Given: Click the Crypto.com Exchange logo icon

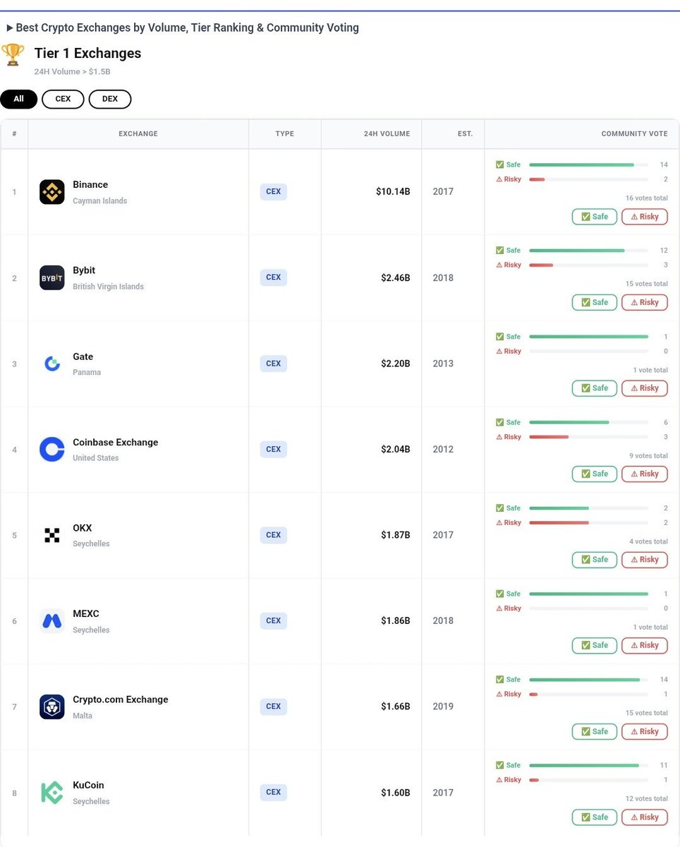Looking at the screenshot, I should point(52,707).
